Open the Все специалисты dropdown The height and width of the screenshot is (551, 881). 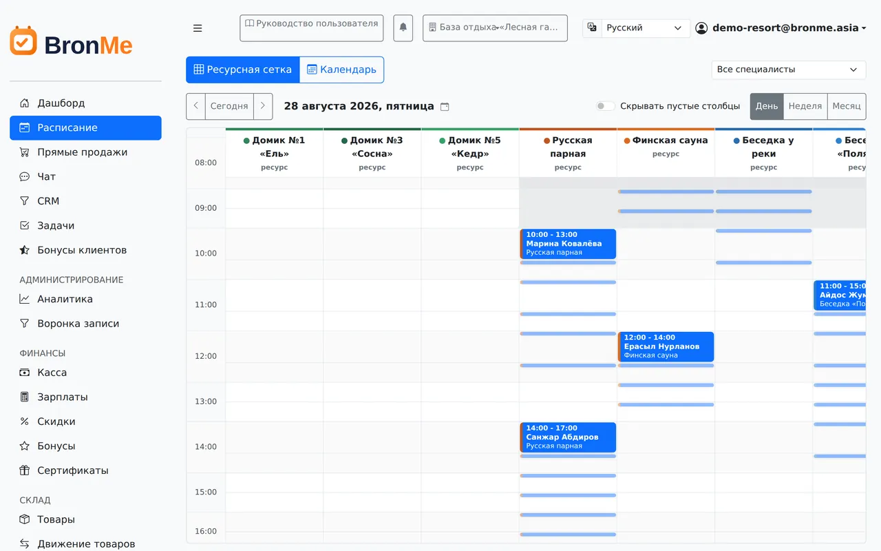click(789, 70)
